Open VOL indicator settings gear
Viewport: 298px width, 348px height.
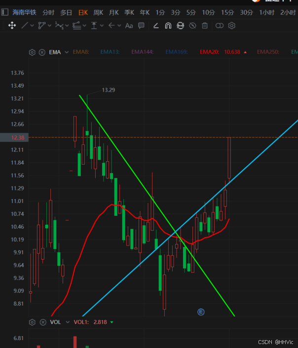point(32,322)
